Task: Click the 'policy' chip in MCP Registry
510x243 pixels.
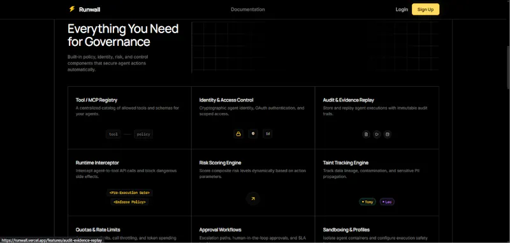Action: click(143, 134)
